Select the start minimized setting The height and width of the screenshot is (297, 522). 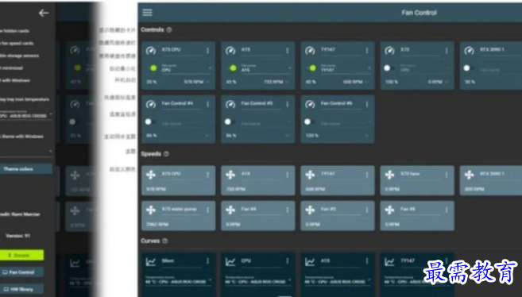[x=12, y=68]
